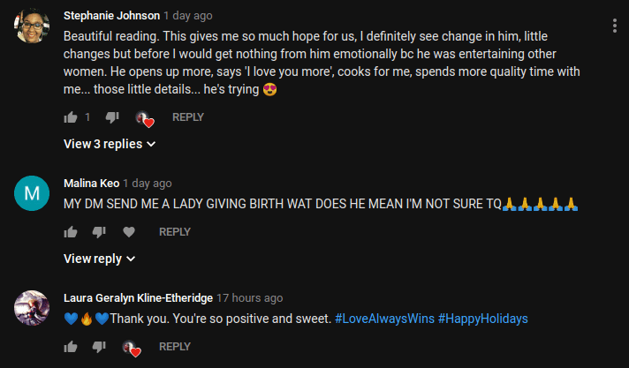Visit Laura Geralyn Kline-Etheridge's channel name

[x=138, y=298]
